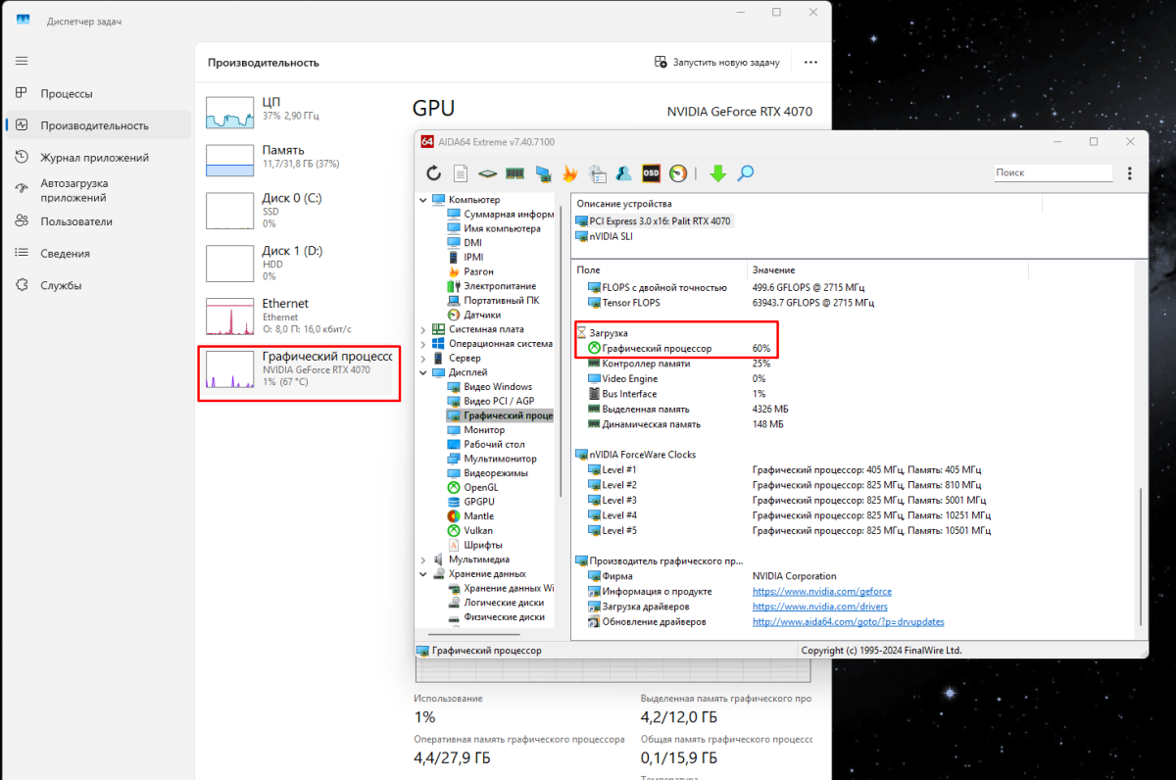Click the memory module benchmark icon in AIDA64 toolbar
This screenshot has width=1176, height=780.
(x=514, y=173)
